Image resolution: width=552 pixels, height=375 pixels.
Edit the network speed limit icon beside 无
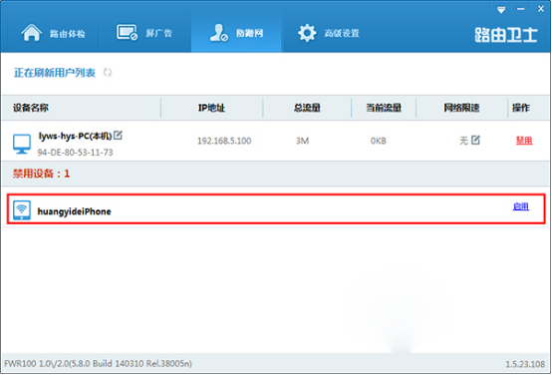pyautogui.click(x=475, y=140)
